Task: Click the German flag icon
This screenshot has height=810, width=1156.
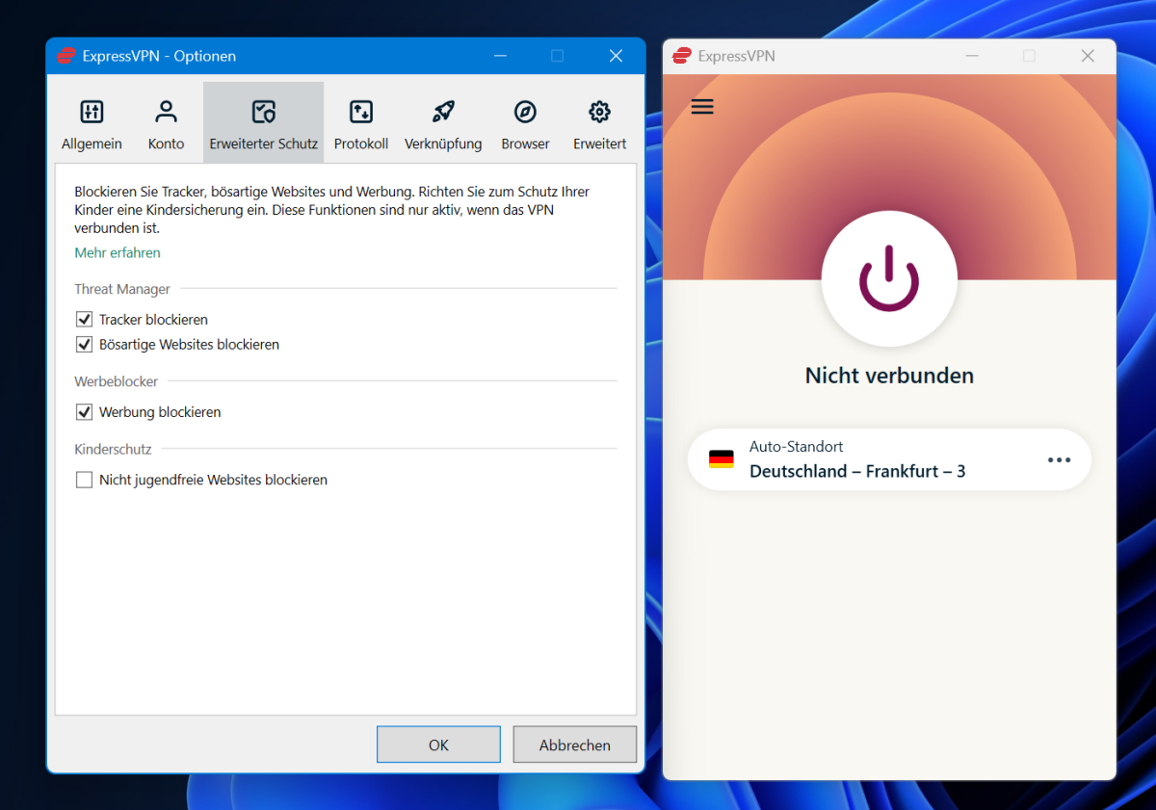Action: [x=721, y=459]
